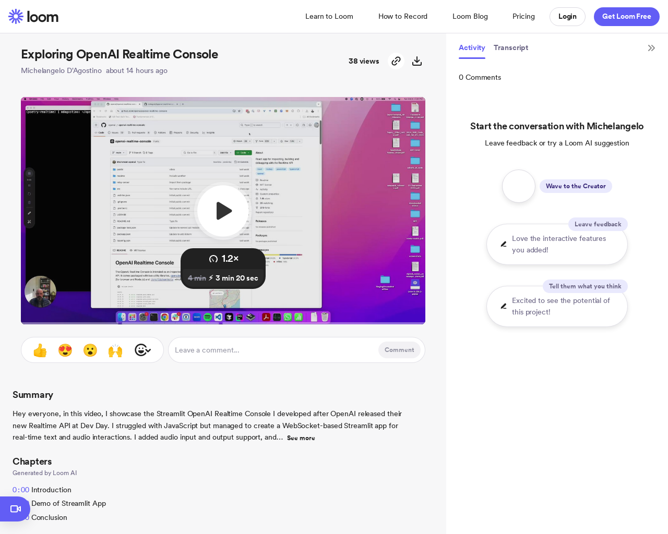Click the video title Exploring OpenAI Realtime Console

[120, 54]
